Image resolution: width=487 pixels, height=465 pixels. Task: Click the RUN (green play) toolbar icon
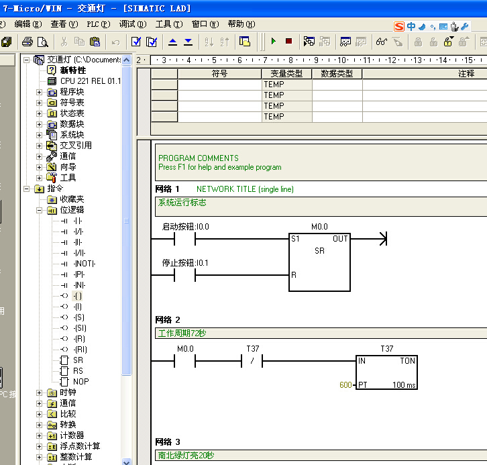[273, 42]
